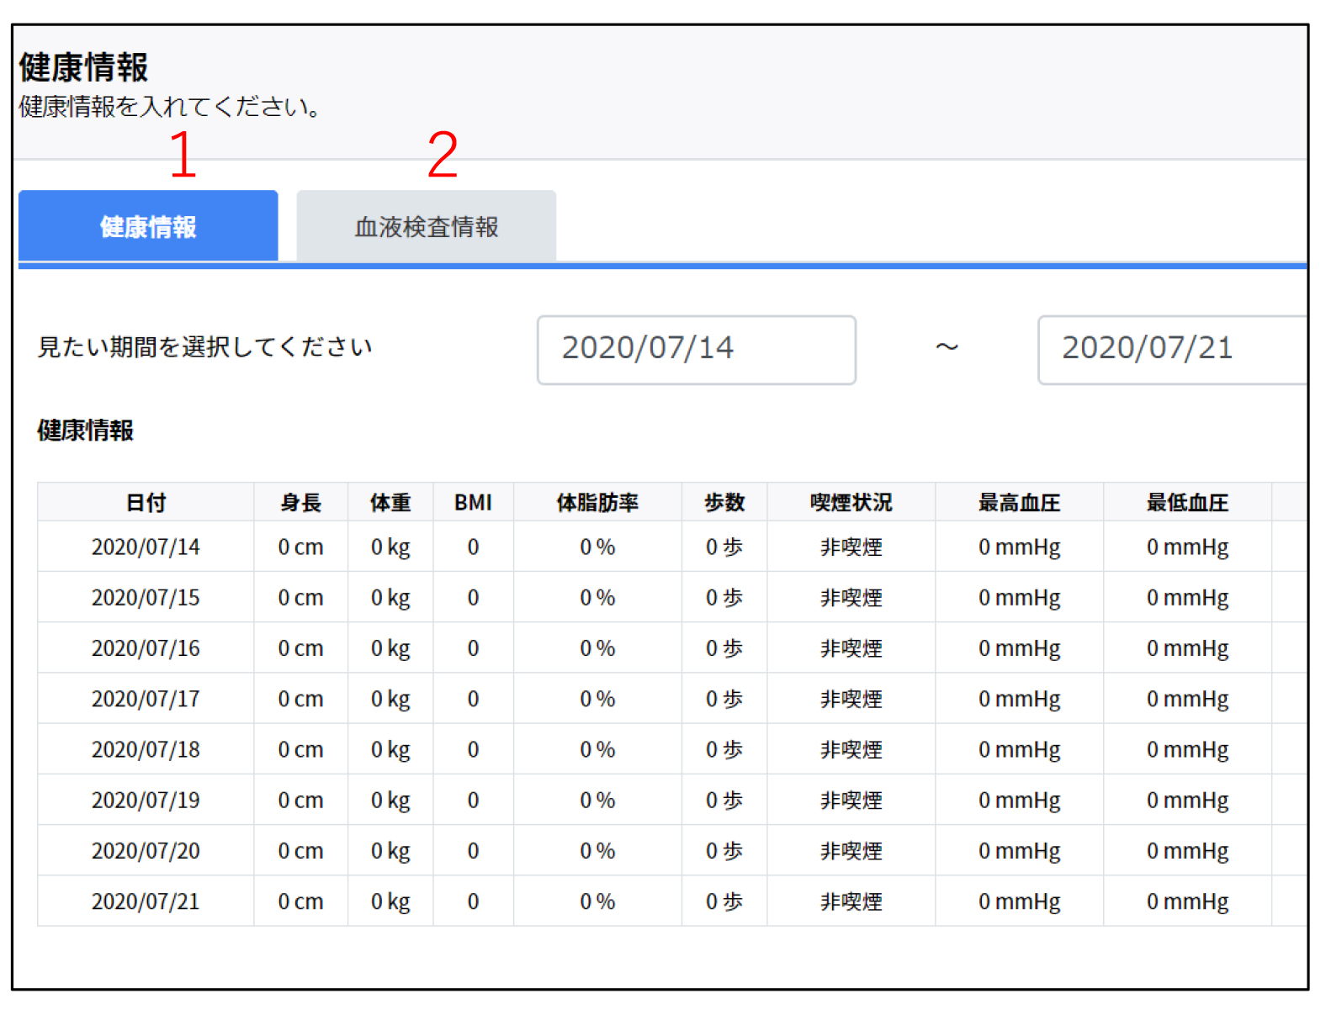
Task: Click the 0 % body fat in 2020/07/21 row
Action: (x=597, y=901)
